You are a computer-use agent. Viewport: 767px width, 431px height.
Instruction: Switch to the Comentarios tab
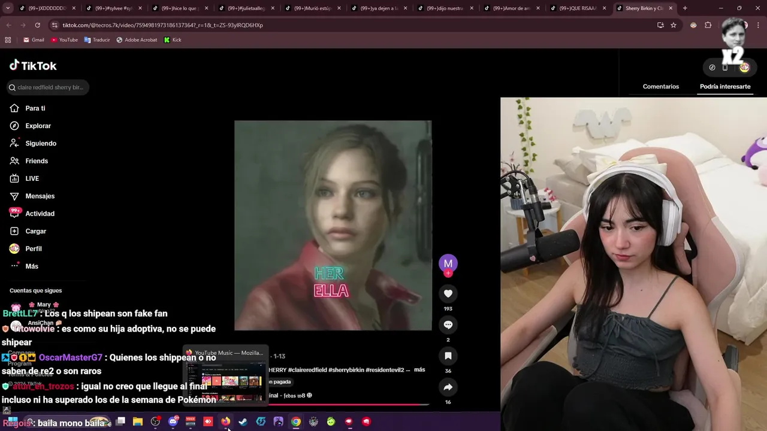pos(661,87)
